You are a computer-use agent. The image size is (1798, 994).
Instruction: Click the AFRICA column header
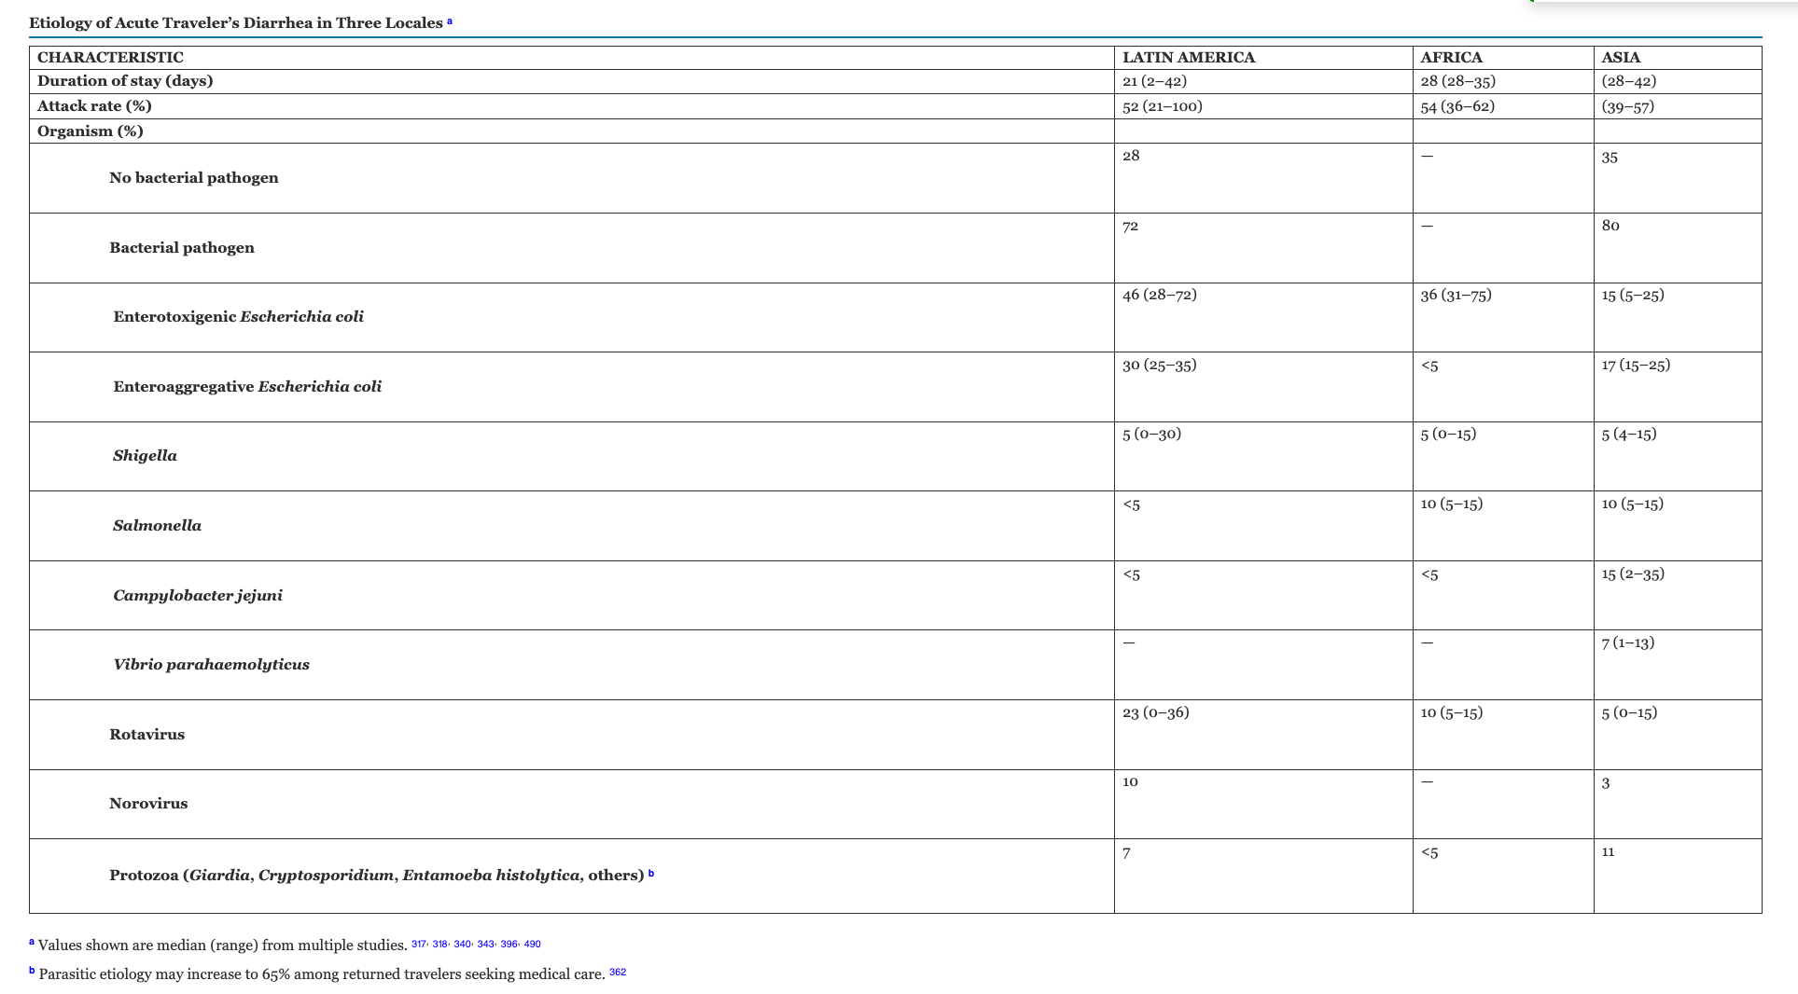coord(1451,58)
